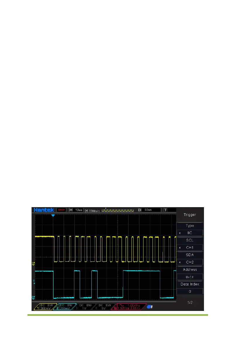Click the SCL label
The height and width of the screenshot is (349, 232).
click(x=190, y=240)
